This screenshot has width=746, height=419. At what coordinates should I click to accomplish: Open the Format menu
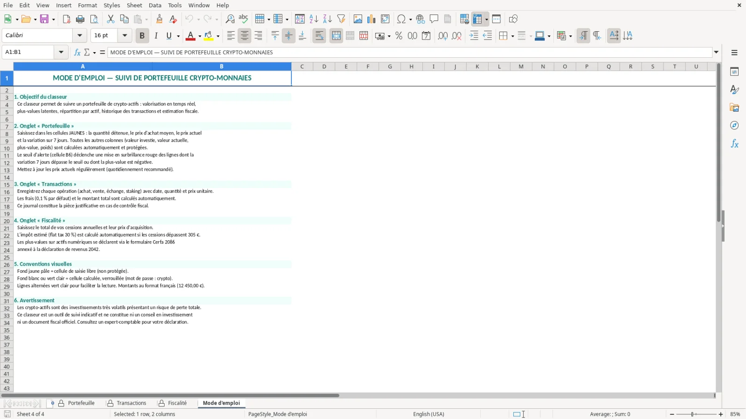coord(87,5)
